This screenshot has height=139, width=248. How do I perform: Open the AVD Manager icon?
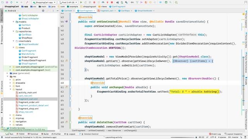click(122, 2)
